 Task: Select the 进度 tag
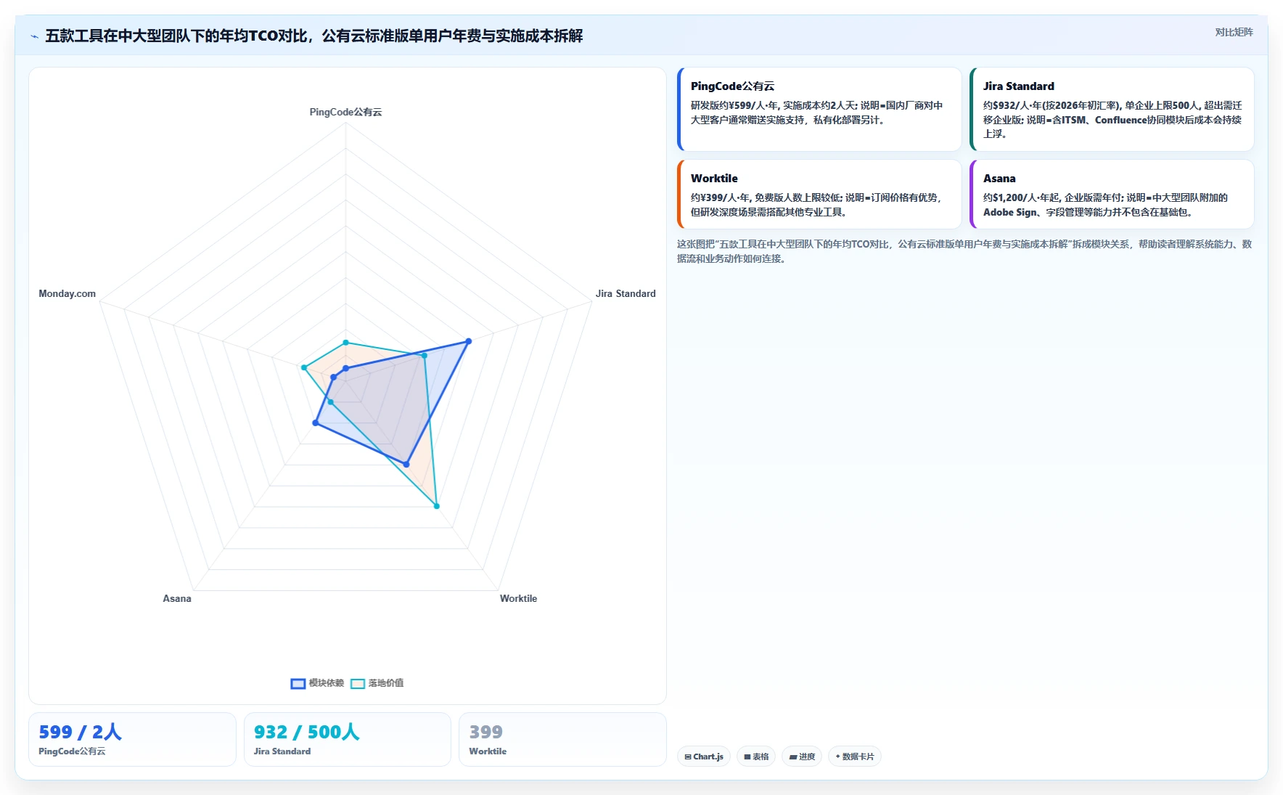802,757
